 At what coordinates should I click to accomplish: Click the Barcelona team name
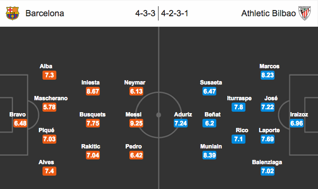[44, 13]
